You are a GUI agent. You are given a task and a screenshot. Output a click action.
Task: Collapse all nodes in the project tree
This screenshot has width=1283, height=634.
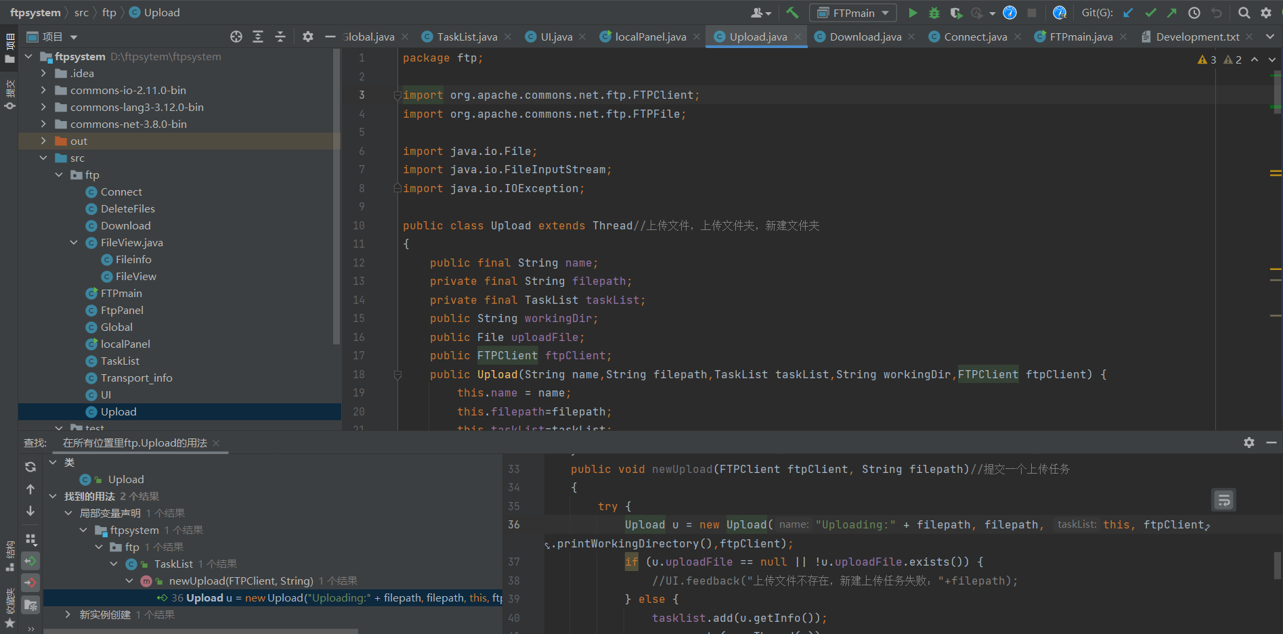tap(280, 37)
